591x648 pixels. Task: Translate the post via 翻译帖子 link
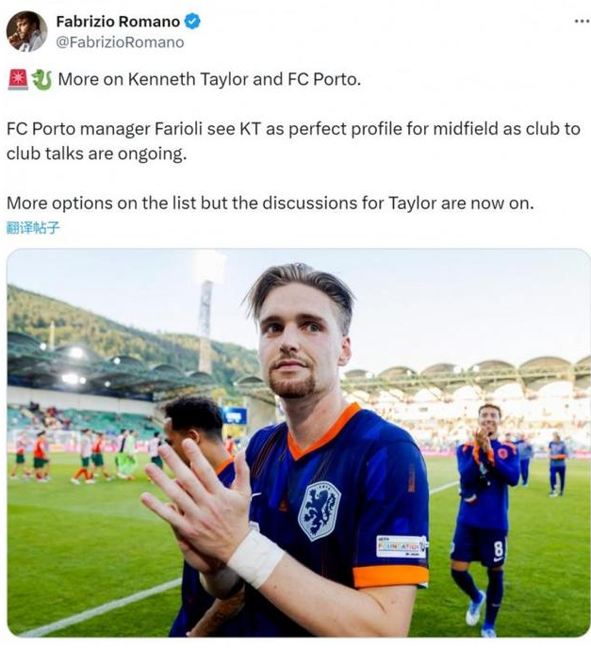34,227
